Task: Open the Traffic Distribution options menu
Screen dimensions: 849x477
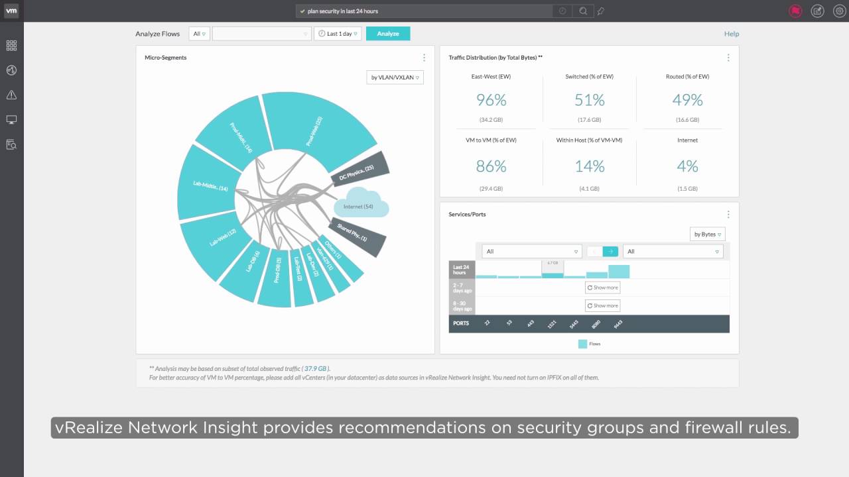Action: (728, 58)
